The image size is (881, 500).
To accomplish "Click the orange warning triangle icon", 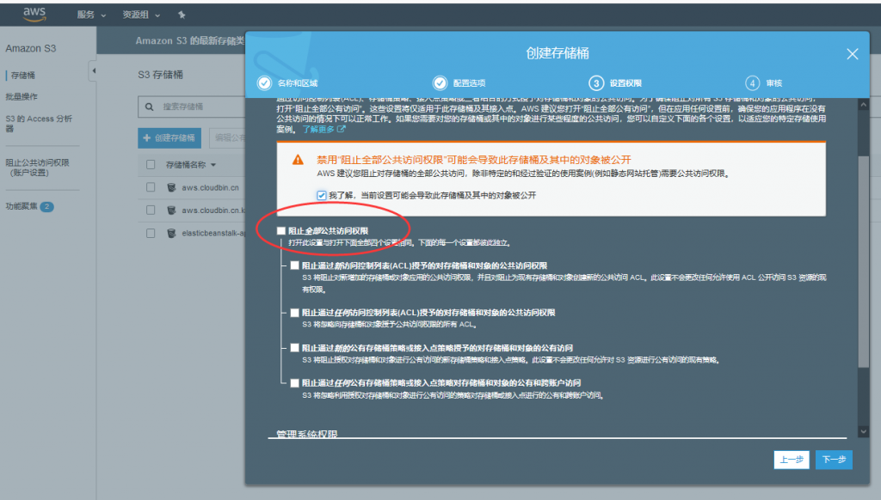I will click(298, 160).
